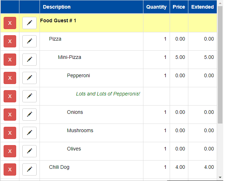Viewport: 225px width, 181px height.
Task: Remove the Pizza line item
Action: 10,41
